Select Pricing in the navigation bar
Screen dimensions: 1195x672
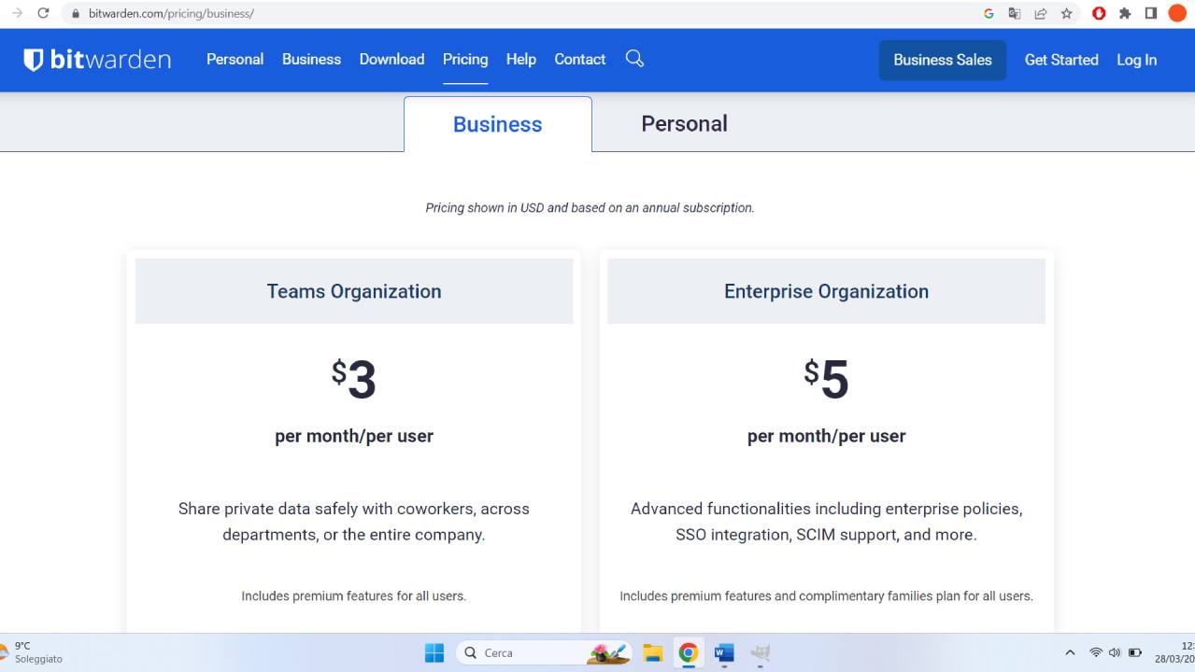(465, 59)
